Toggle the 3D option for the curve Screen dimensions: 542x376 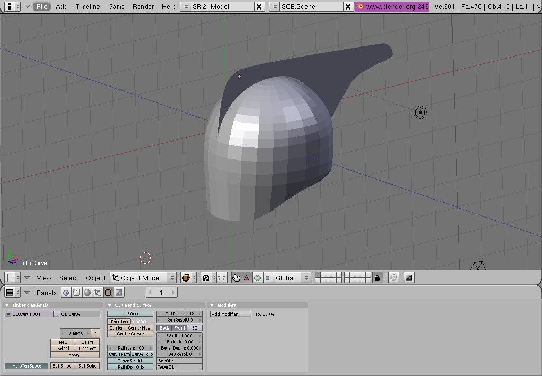(195, 328)
